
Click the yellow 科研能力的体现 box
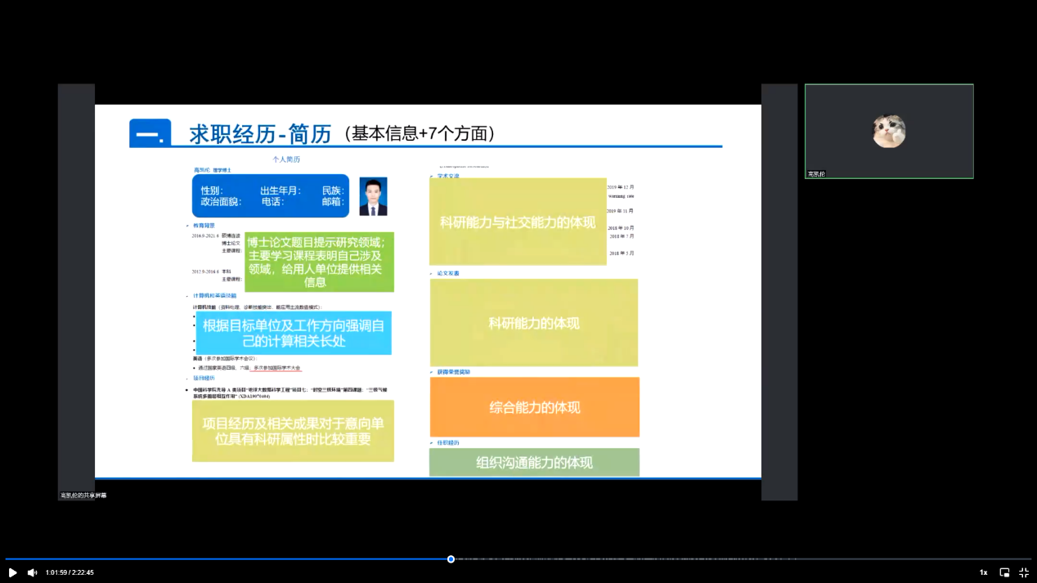pyautogui.click(x=534, y=323)
